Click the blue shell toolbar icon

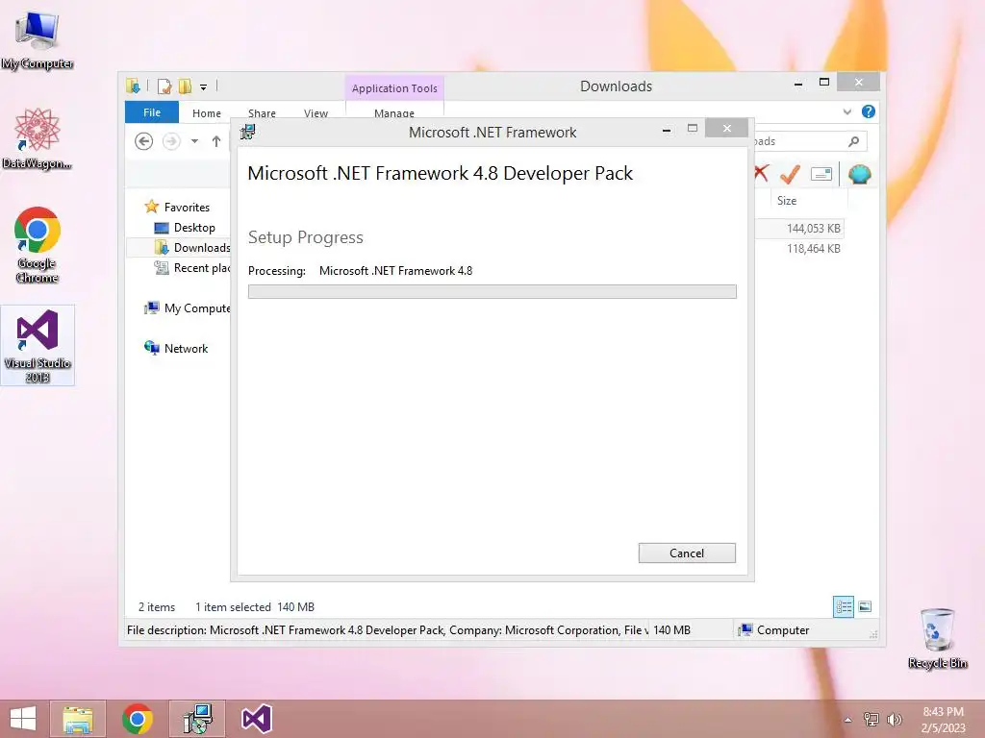(x=859, y=174)
